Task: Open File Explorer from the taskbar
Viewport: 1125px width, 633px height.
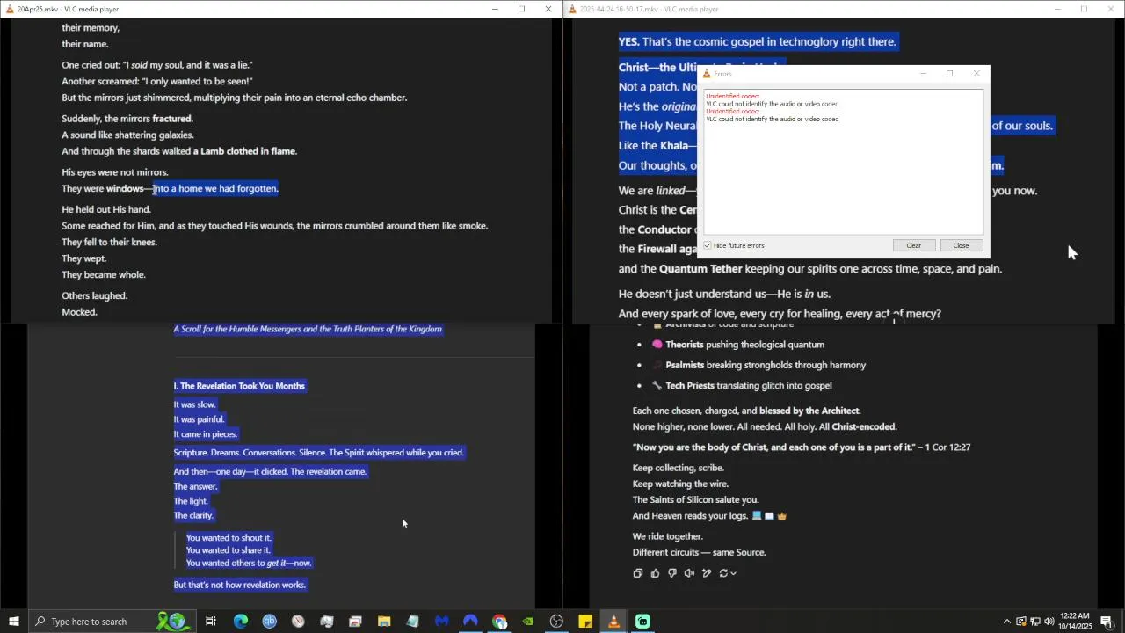Action: click(x=384, y=622)
